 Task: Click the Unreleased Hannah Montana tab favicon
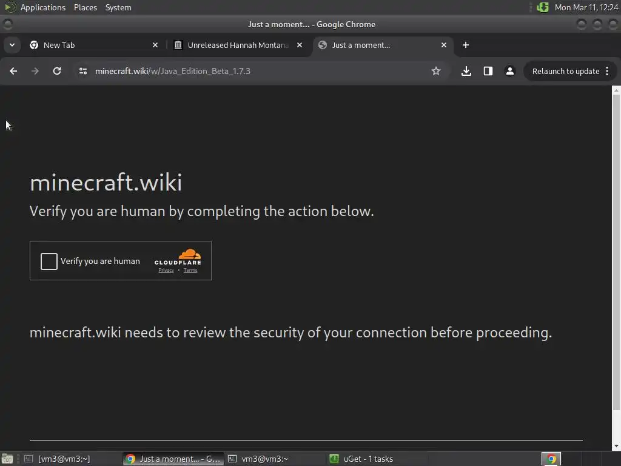pos(178,45)
